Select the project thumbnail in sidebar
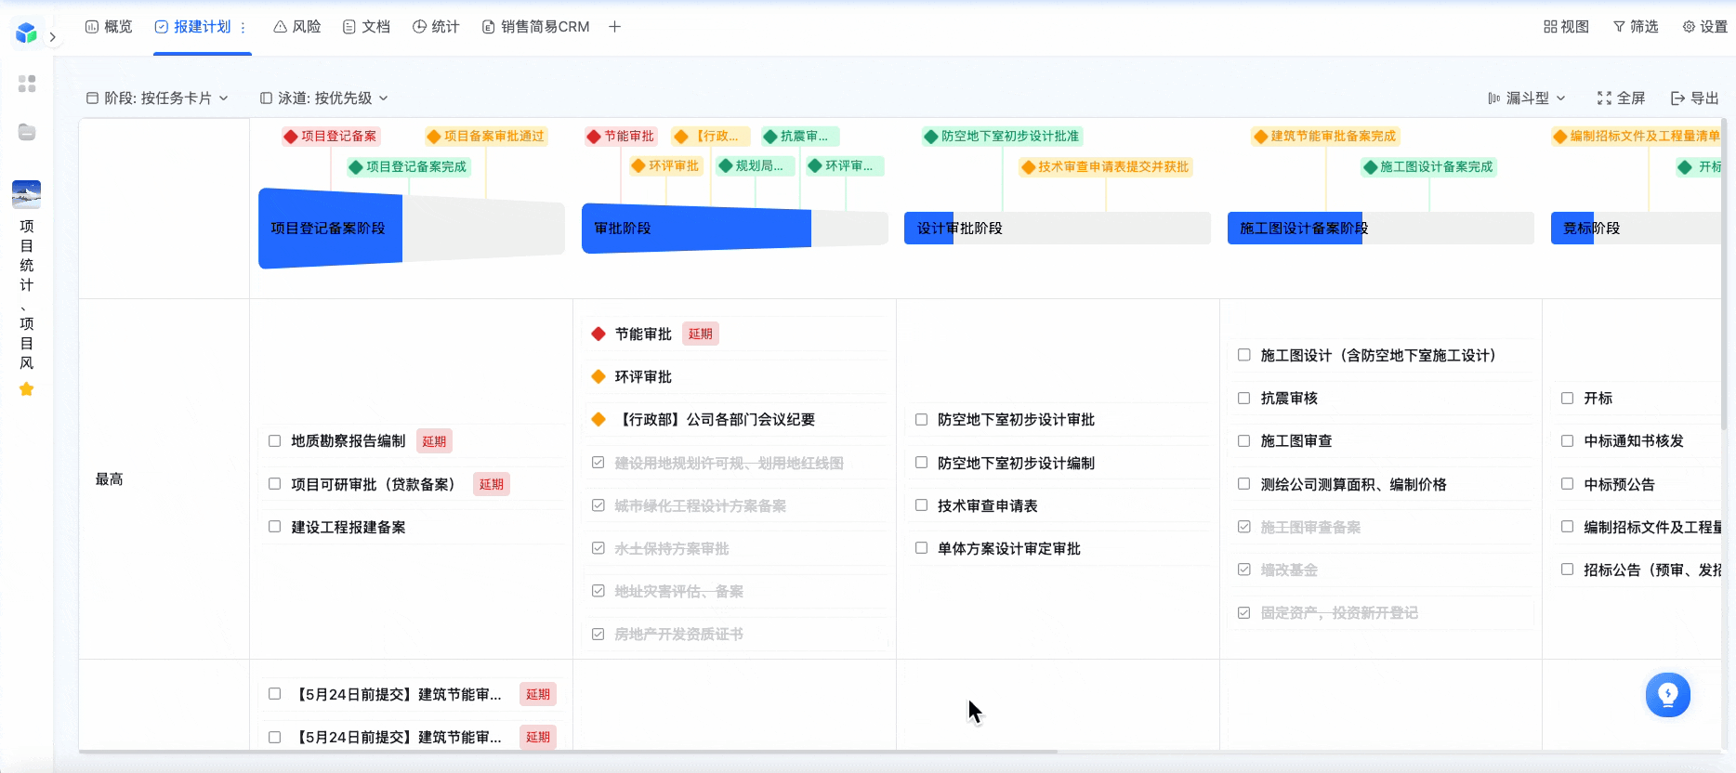This screenshot has width=1736, height=773. click(x=26, y=194)
